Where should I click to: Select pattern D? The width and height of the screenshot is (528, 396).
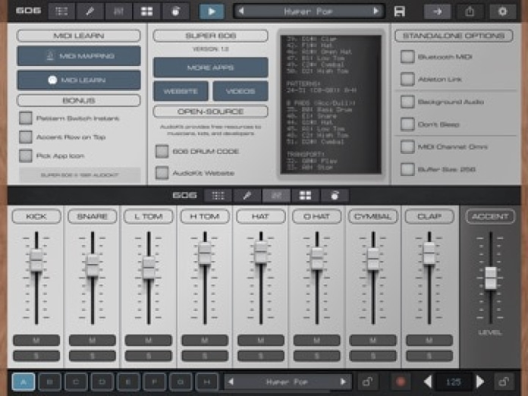102,382
